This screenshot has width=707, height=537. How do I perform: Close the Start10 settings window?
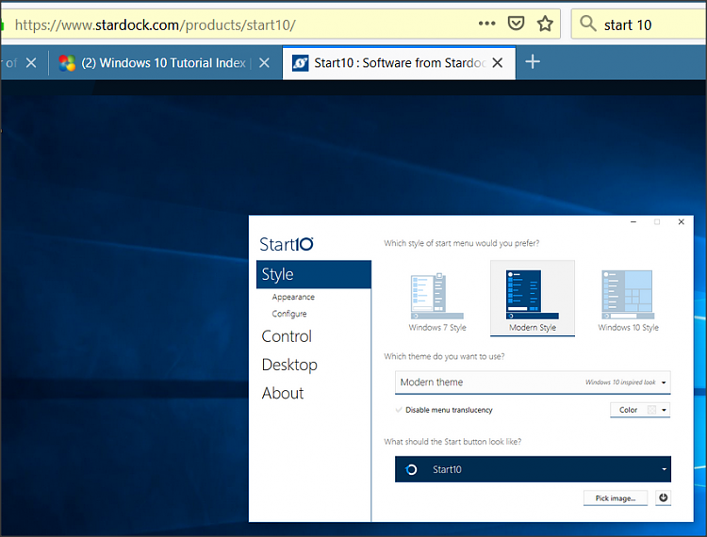(x=681, y=222)
